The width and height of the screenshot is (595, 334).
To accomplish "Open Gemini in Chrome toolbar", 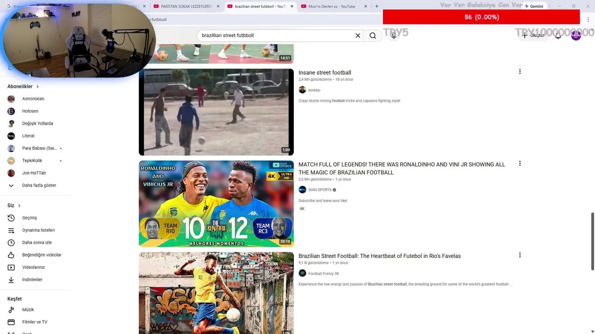I will click(533, 6).
